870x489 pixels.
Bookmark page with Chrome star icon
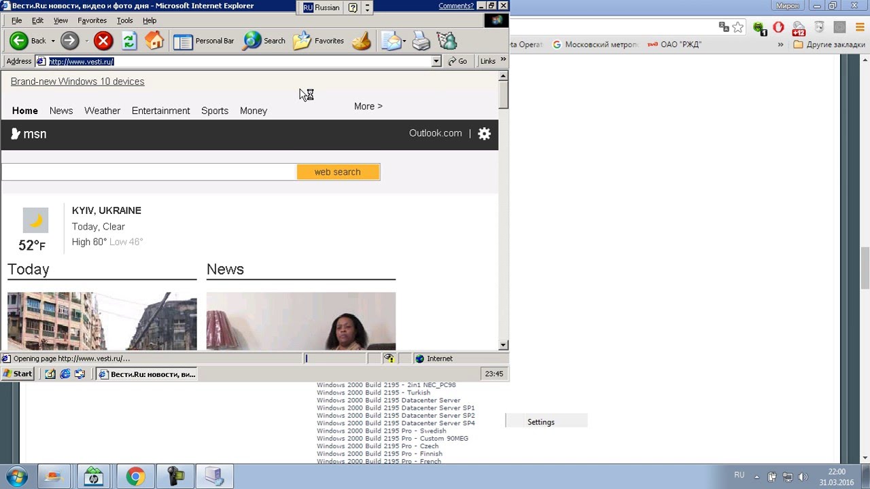click(738, 28)
